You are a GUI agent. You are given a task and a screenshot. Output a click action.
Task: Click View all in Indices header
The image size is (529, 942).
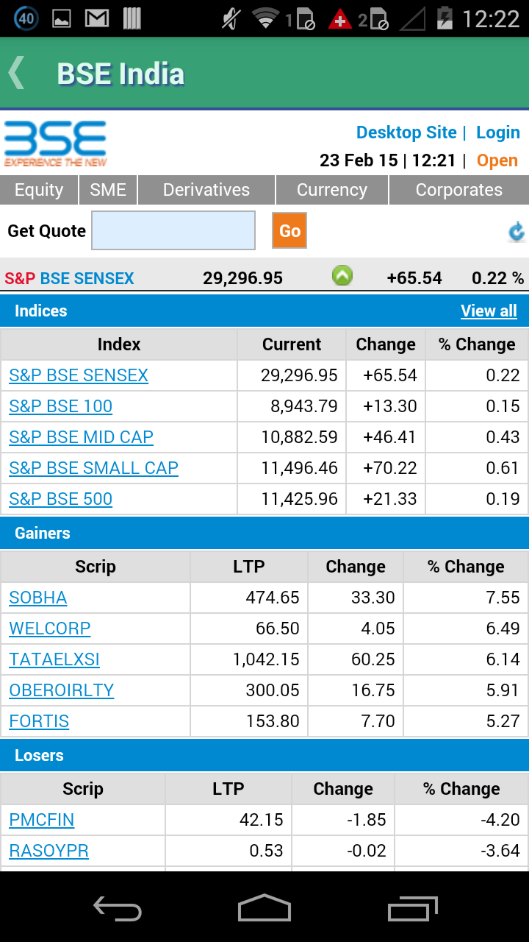tap(489, 311)
